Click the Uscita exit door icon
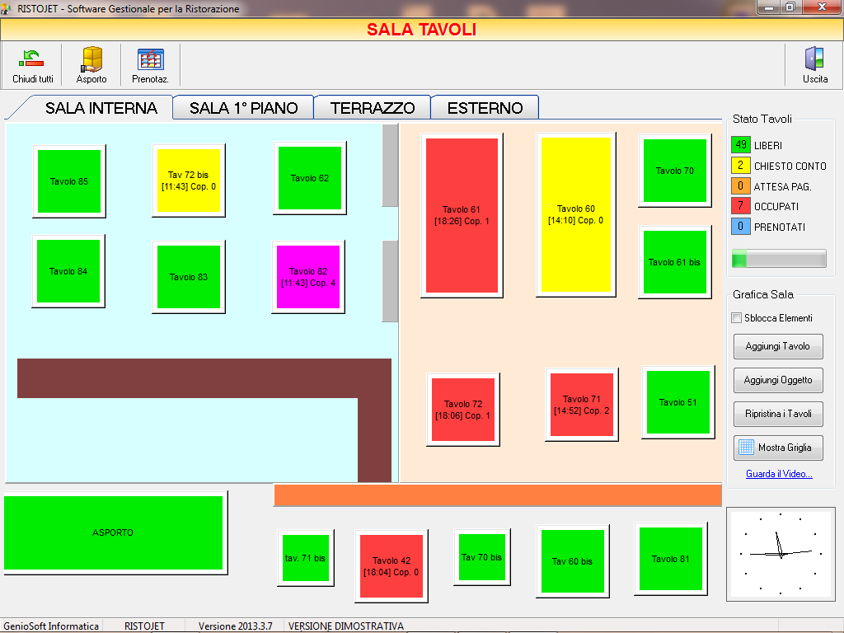This screenshot has height=633, width=844. click(x=814, y=59)
